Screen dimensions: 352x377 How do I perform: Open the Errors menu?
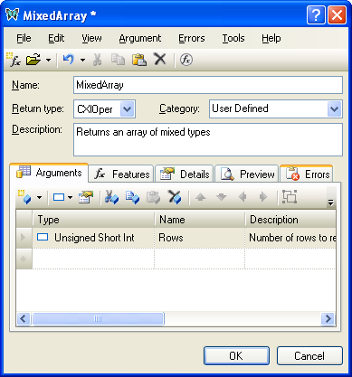coord(192,38)
